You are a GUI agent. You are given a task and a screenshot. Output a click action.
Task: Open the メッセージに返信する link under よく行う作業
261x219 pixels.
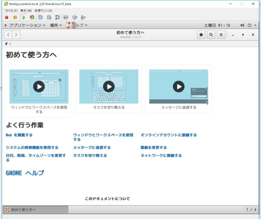pyautogui.click(x=92, y=147)
